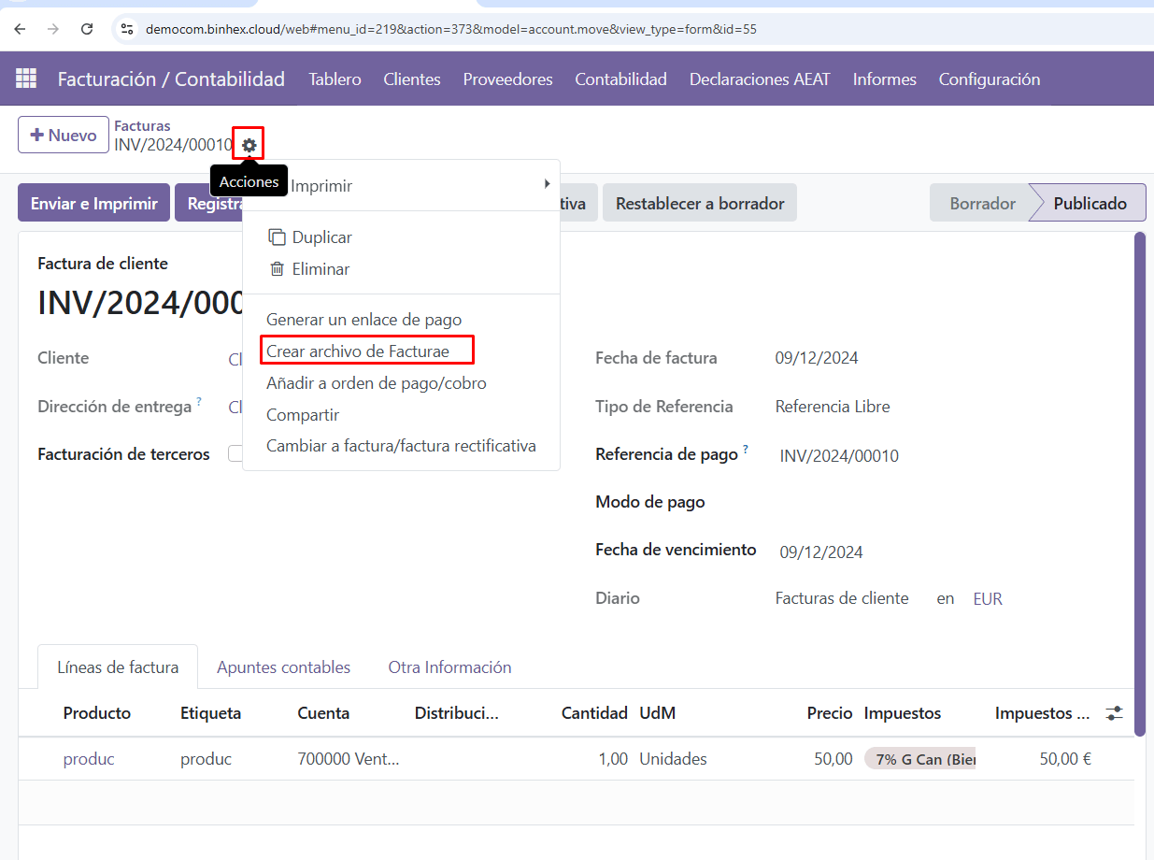Click the site information icon in address bar
1154x860 pixels.
128,29
